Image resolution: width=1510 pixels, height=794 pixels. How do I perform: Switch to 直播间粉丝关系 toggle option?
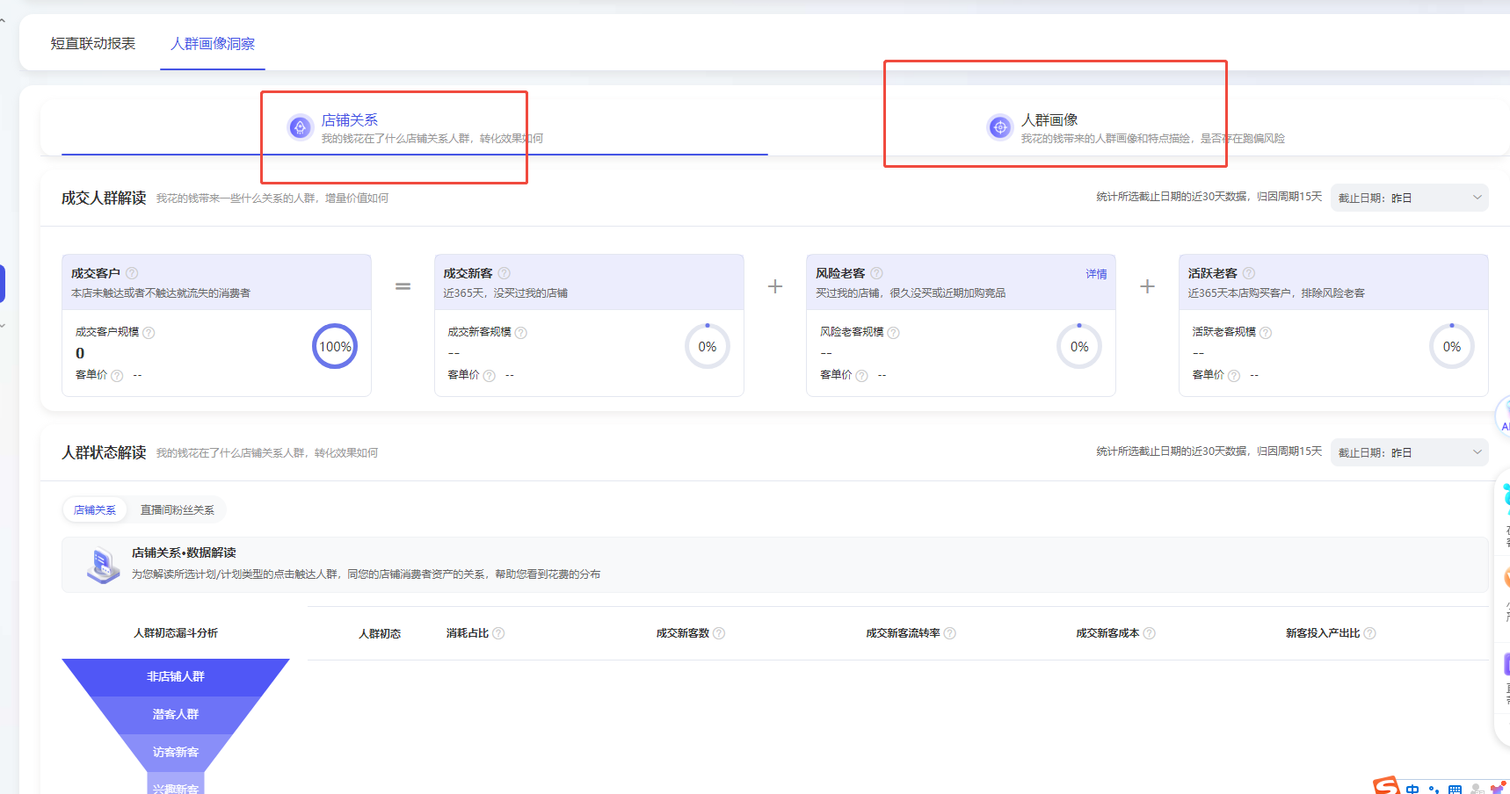coord(178,509)
